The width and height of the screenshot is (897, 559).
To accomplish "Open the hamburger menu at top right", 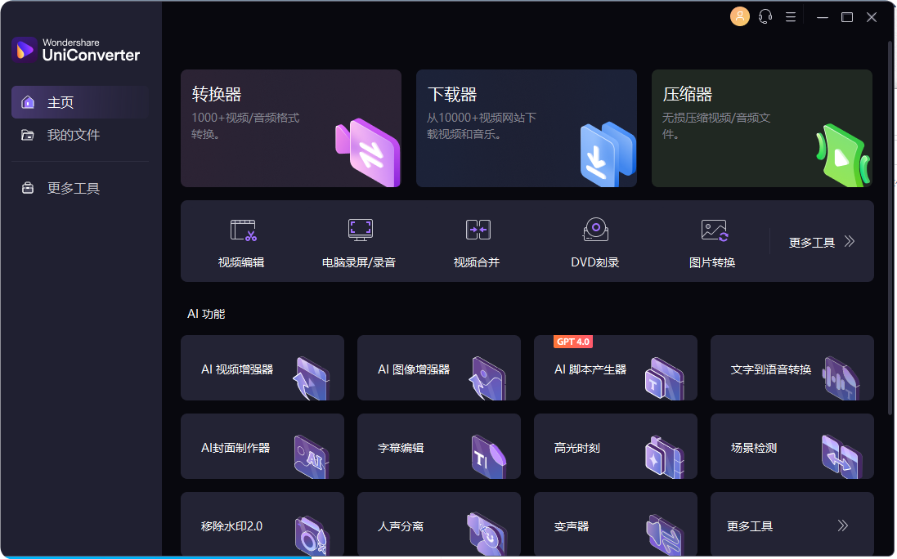I will click(x=790, y=16).
